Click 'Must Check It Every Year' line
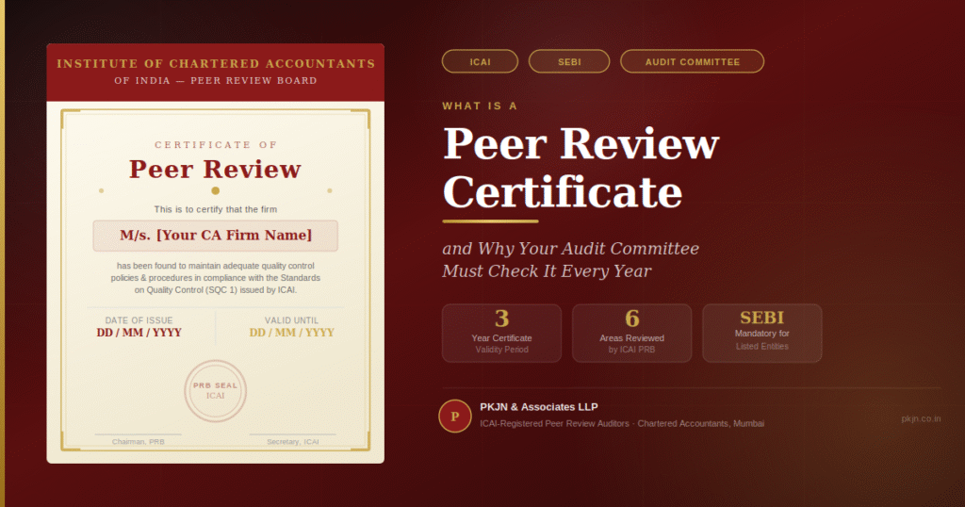The image size is (965, 507). [547, 271]
